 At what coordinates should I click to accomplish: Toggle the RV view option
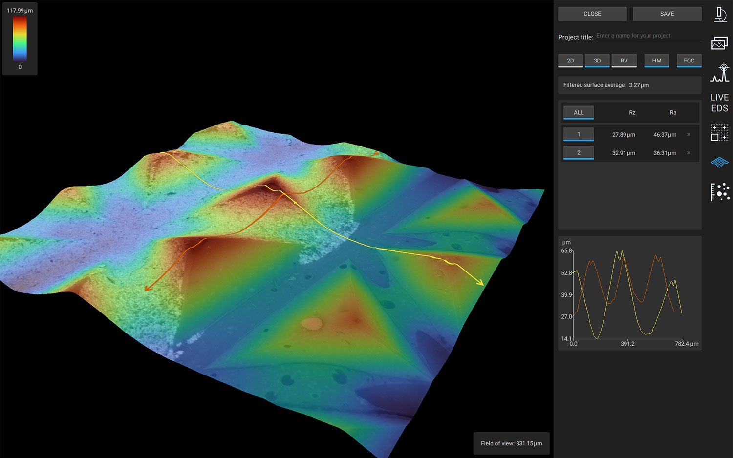pyautogui.click(x=624, y=61)
